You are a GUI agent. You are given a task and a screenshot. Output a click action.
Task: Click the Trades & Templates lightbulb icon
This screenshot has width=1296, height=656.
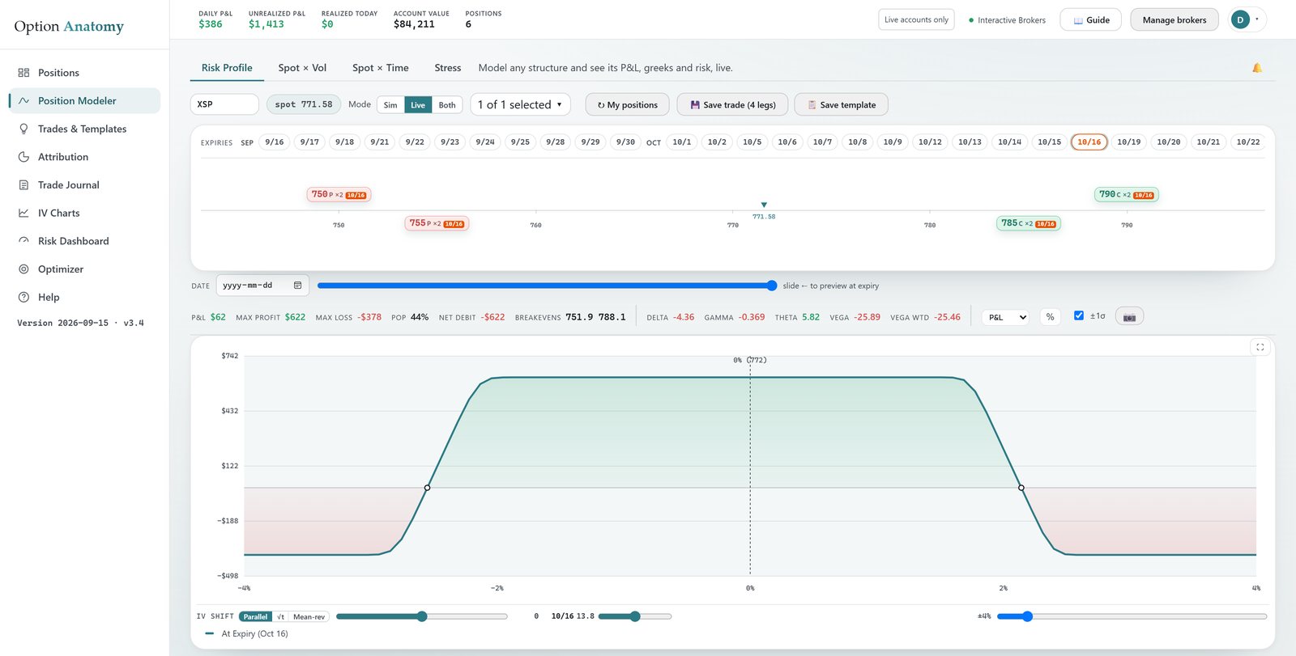point(23,129)
